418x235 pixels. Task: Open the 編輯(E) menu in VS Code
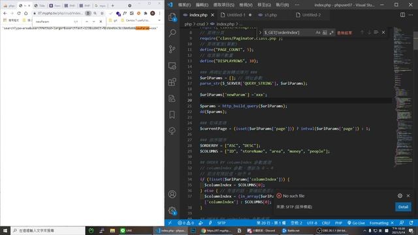click(202, 5)
